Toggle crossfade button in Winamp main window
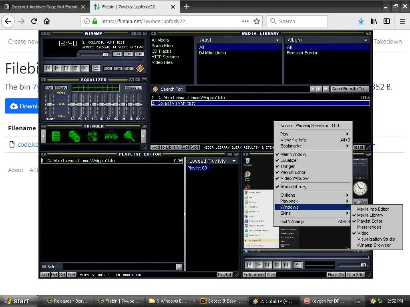The height and width of the screenshot is (307, 410). click(108, 68)
